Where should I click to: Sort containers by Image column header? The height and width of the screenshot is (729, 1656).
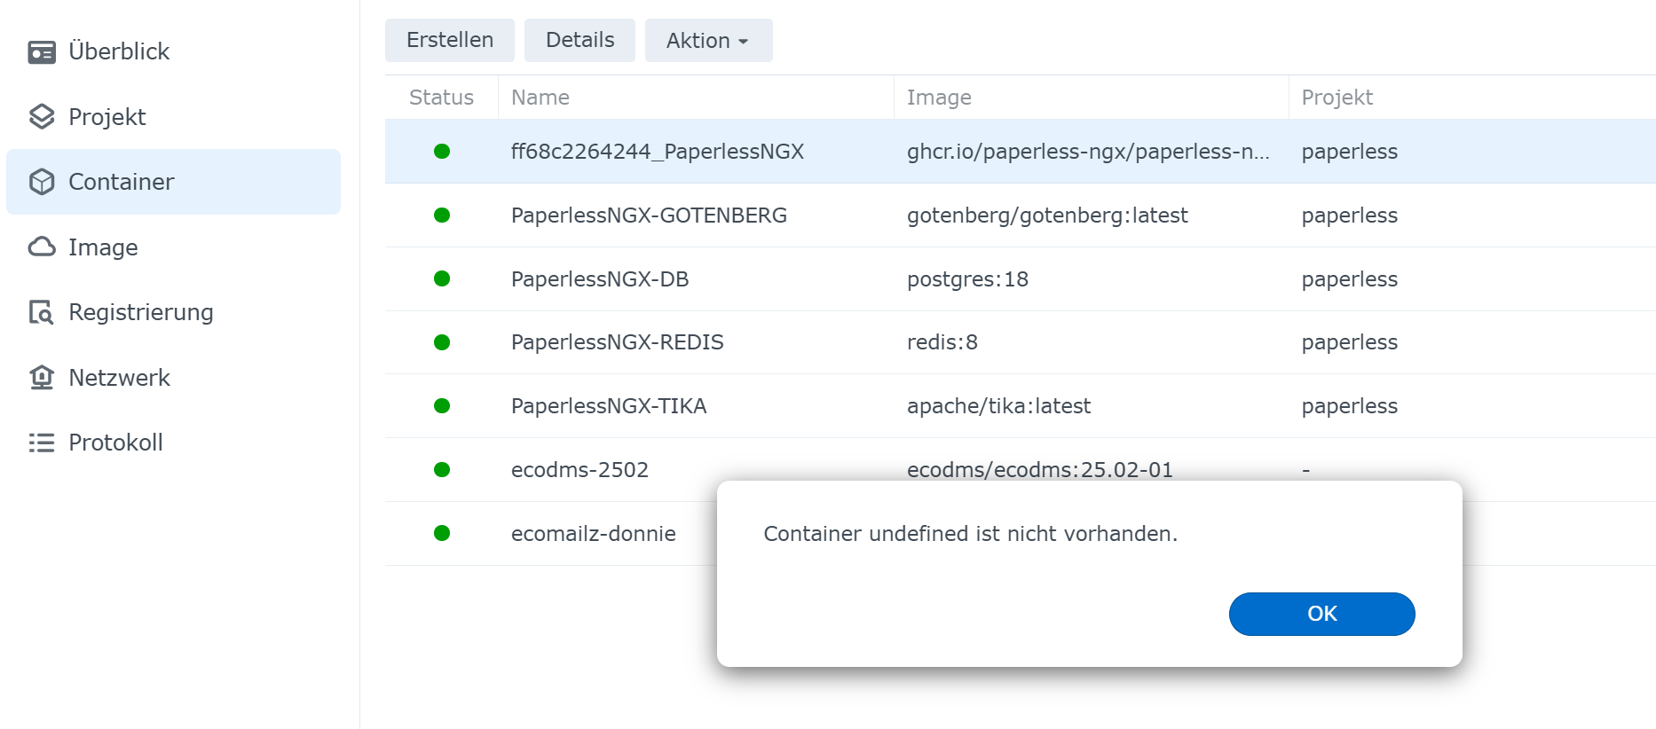(938, 98)
